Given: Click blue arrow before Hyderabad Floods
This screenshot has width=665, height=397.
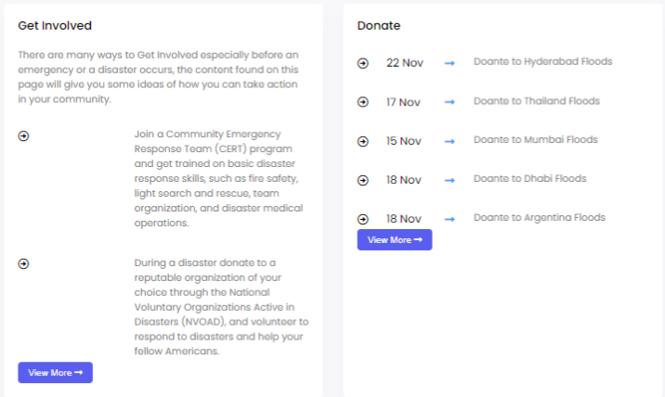Looking at the screenshot, I should (450, 63).
